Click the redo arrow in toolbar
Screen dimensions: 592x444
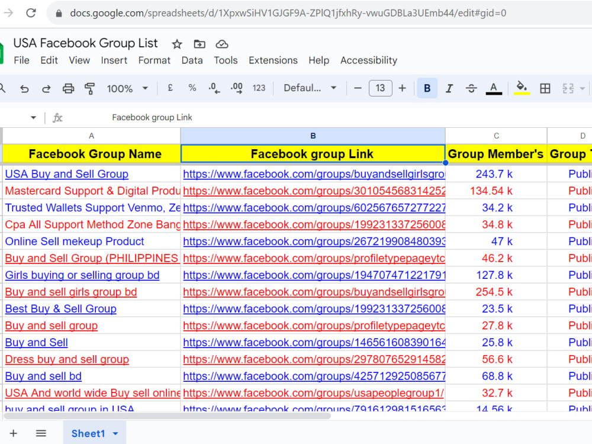46,89
